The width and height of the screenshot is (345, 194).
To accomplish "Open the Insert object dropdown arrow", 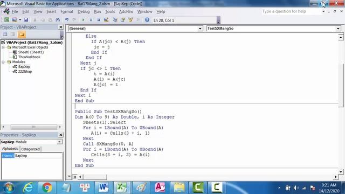I will [x=20, y=20].
